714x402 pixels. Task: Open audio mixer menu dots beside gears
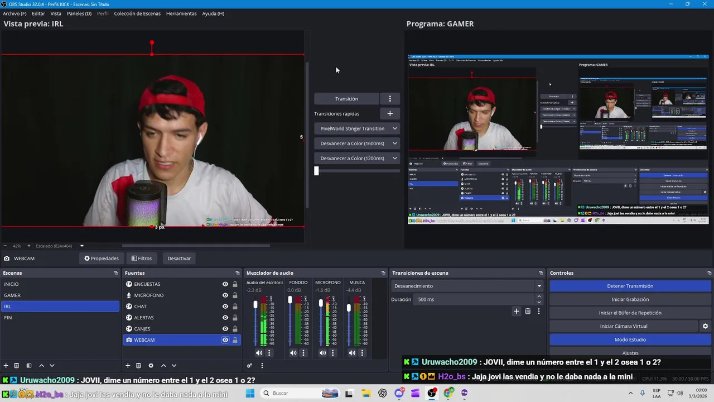coord(262,366)
